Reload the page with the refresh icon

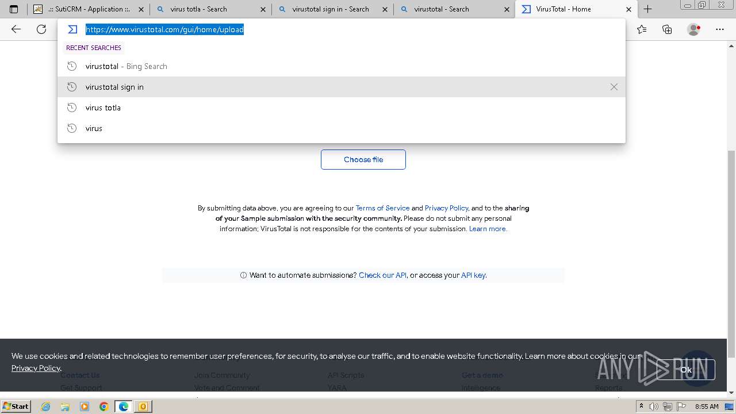(41, 29)
